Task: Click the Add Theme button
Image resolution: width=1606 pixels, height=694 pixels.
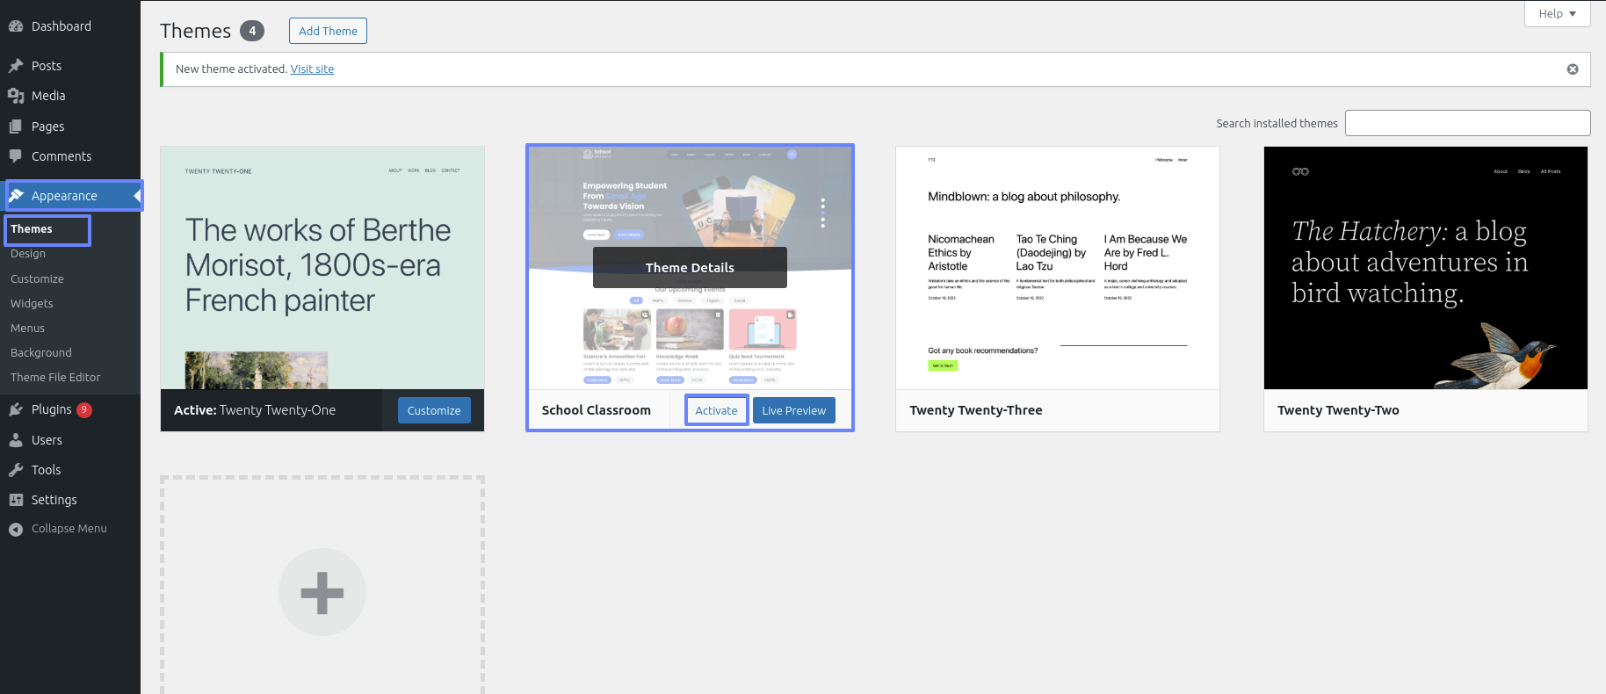Action: (x=328, y=31)
